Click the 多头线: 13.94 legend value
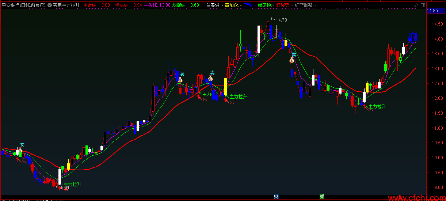The width and height of the screenshot is (446, 201). pyautogui.click(x=129, y=5)
